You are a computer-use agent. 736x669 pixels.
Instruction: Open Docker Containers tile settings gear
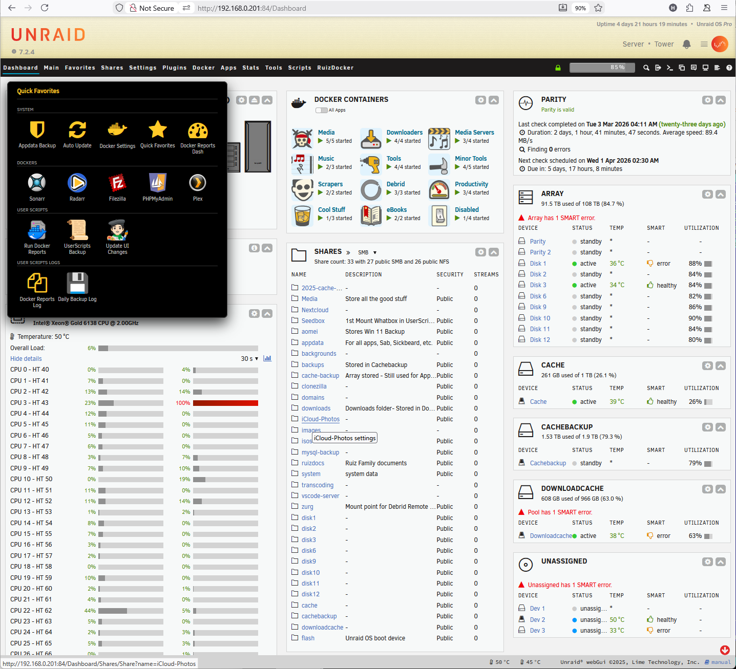(x=480, y=100)
